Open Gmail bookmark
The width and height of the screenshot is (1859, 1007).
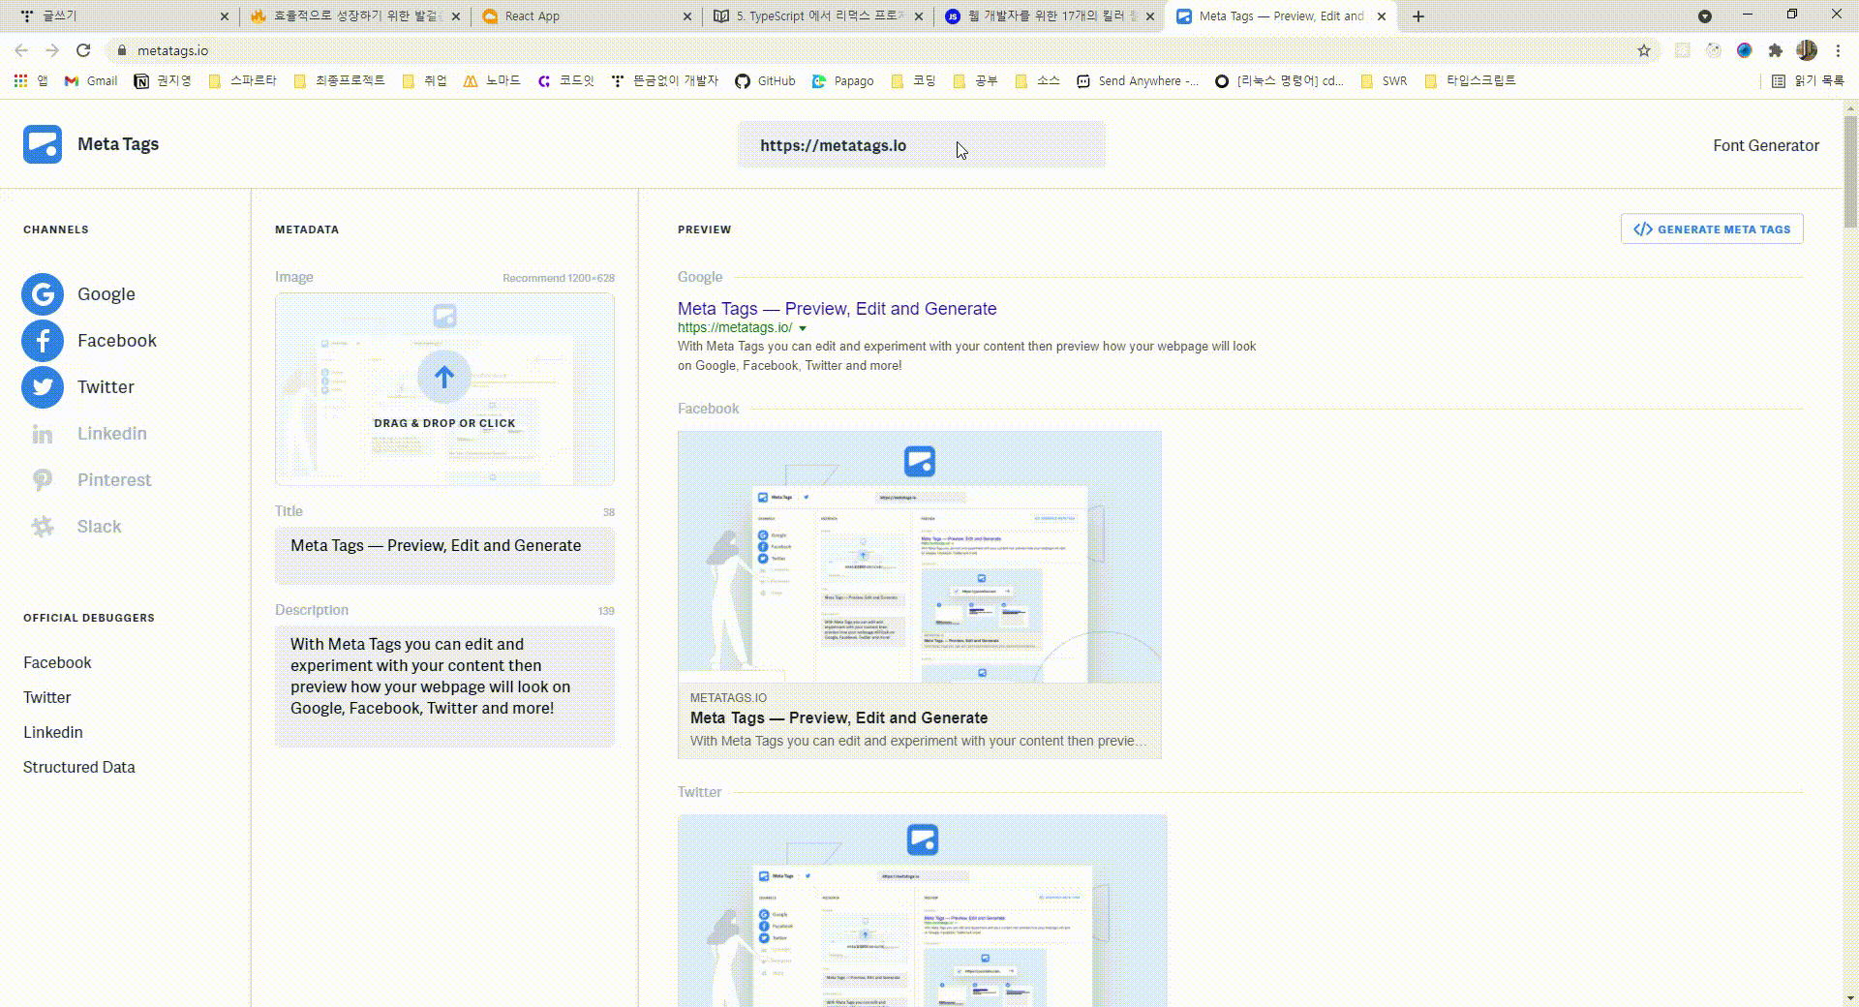click(91, 81)
